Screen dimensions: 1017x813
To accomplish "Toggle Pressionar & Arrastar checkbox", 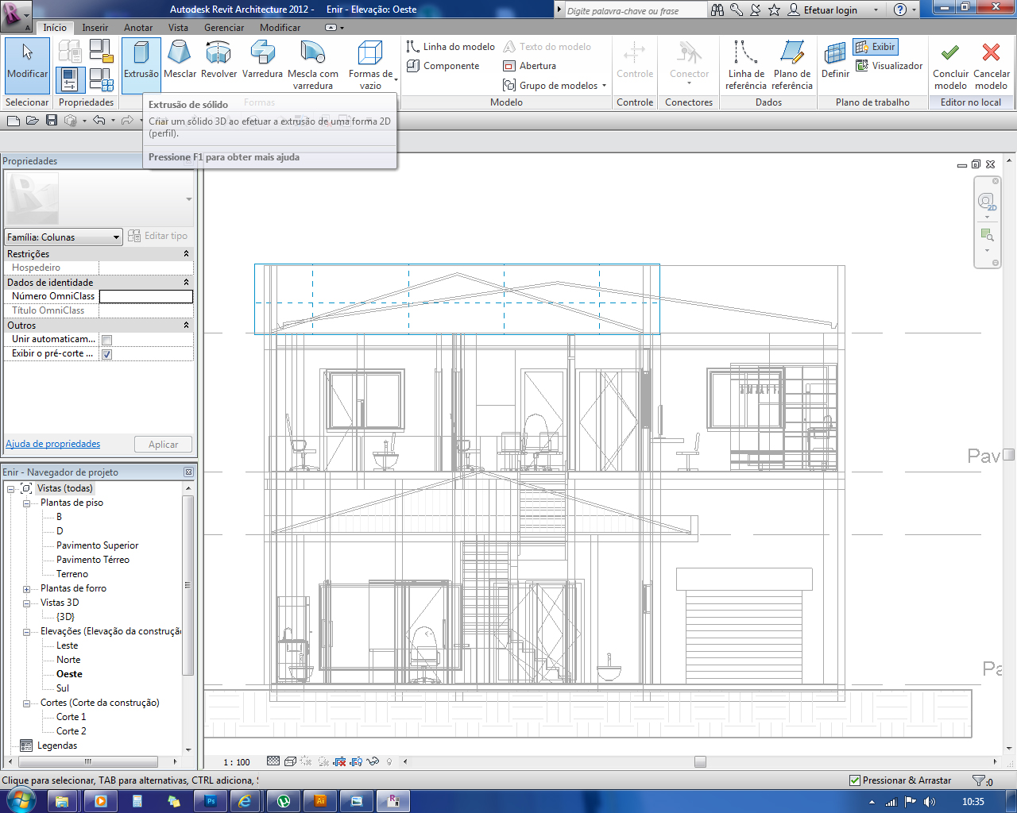I will pyautogui.click(x=855, y=780).
